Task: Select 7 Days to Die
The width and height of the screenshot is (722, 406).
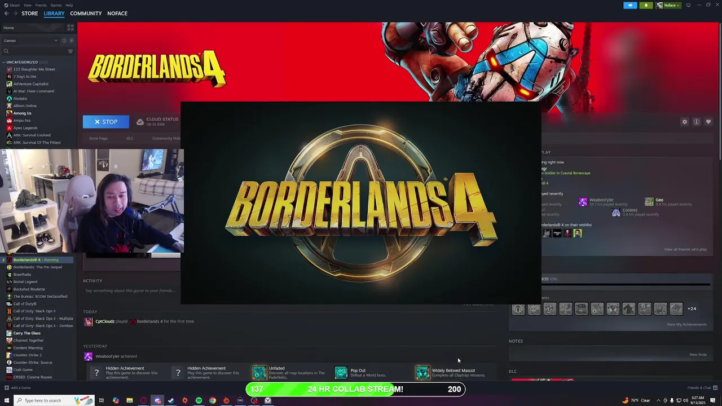Action: [x=25, y=77]
